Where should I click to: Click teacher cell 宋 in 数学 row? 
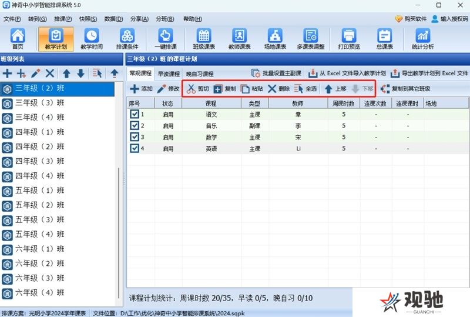coord(298,137)
